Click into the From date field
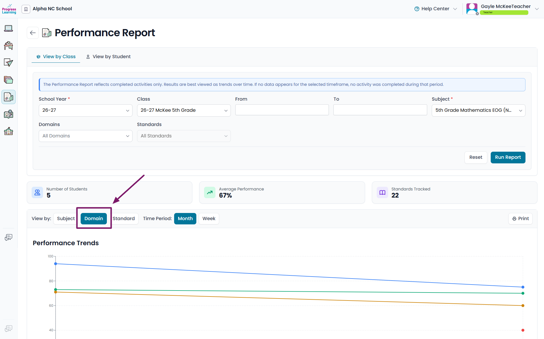 282,110
